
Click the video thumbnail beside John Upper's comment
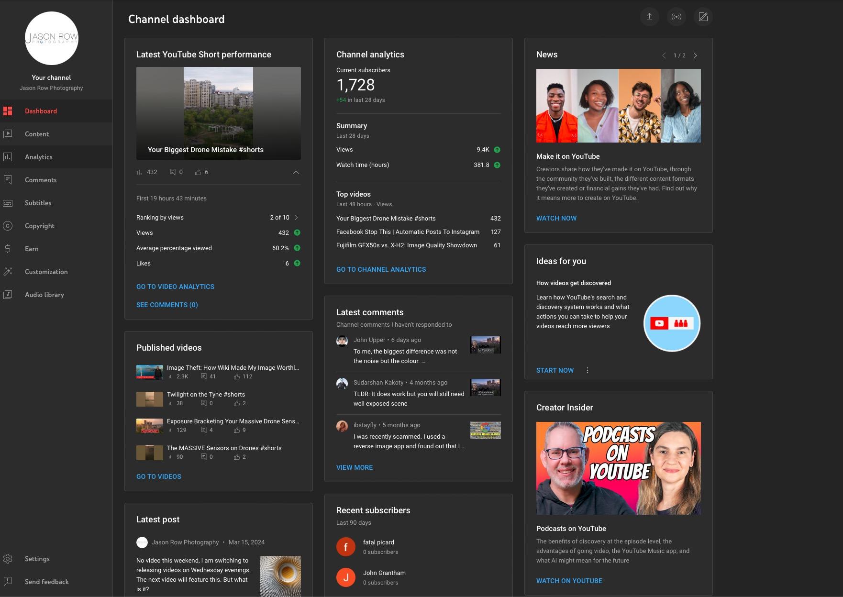(486, 345)
